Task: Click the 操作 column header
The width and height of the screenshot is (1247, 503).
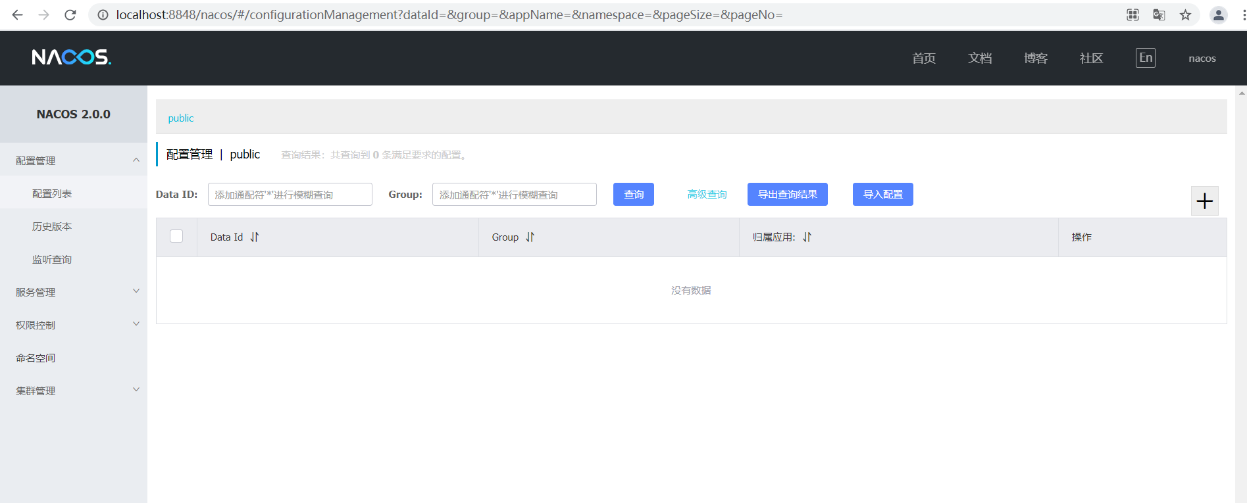Action: pos(1081,237)
